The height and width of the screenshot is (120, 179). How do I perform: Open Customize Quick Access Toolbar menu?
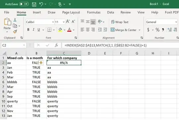[70, 4]
